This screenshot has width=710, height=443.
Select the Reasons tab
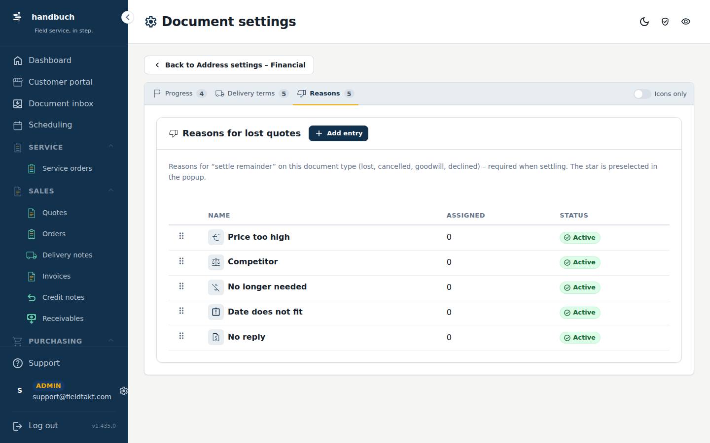(325, 94)
